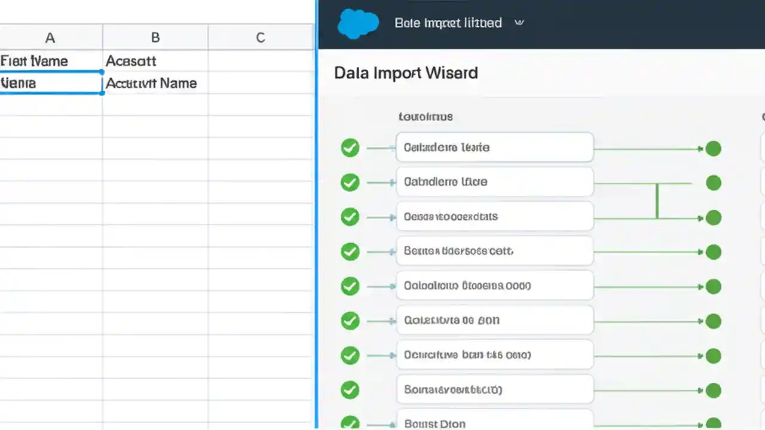
Task: Select the green check beside the first mapping field
Action: [x=350, y=148]
